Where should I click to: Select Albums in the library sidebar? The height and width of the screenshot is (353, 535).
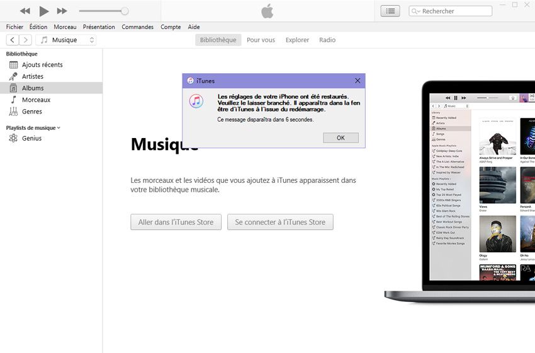pyautogui.click(x=33, y=88)
